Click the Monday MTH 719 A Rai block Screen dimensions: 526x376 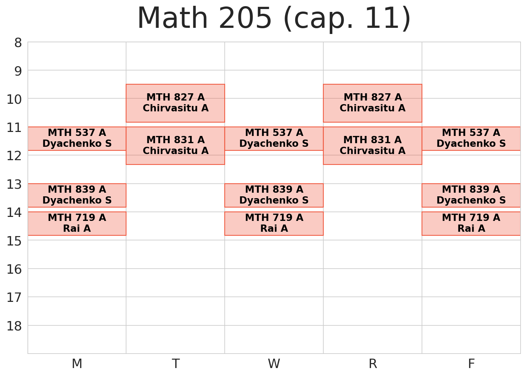tap(77, 223)
